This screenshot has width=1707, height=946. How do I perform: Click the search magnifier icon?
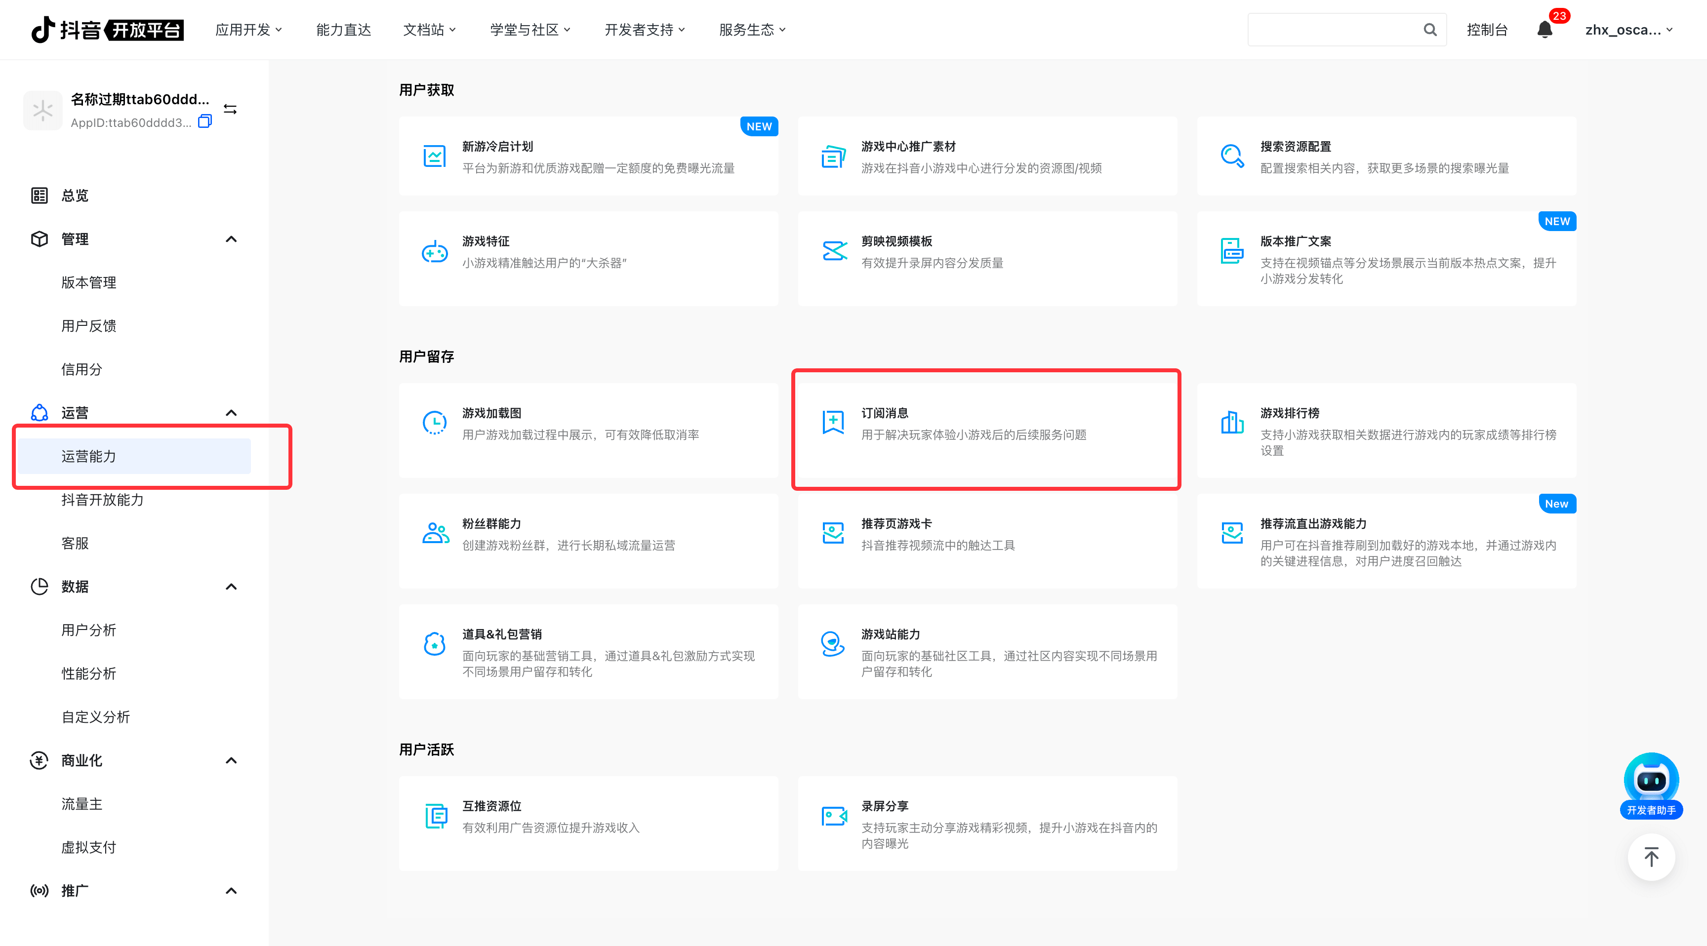(x=1430, y=30)
